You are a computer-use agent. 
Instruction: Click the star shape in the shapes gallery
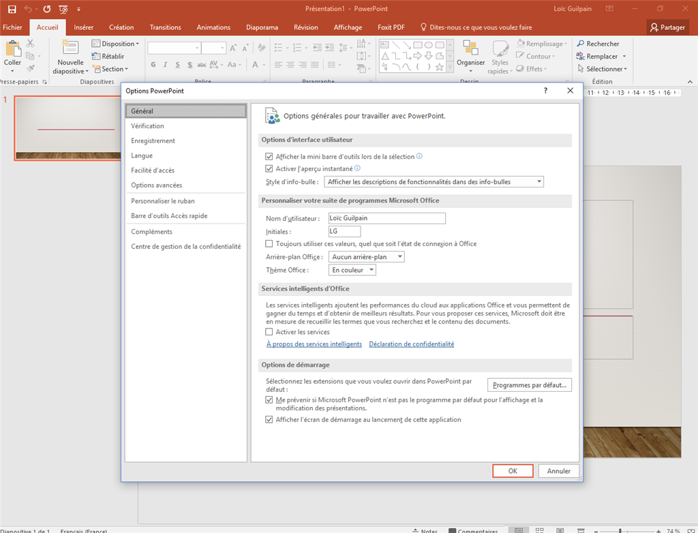coord(440,67)
